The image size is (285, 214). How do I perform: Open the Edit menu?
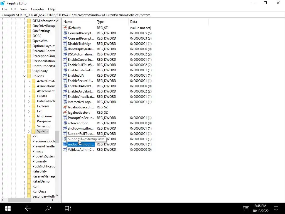pos(14,9)
